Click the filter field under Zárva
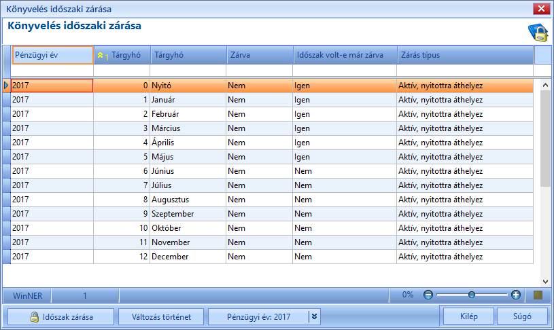Viewport: 554px width, 330px height. [260, 70]
